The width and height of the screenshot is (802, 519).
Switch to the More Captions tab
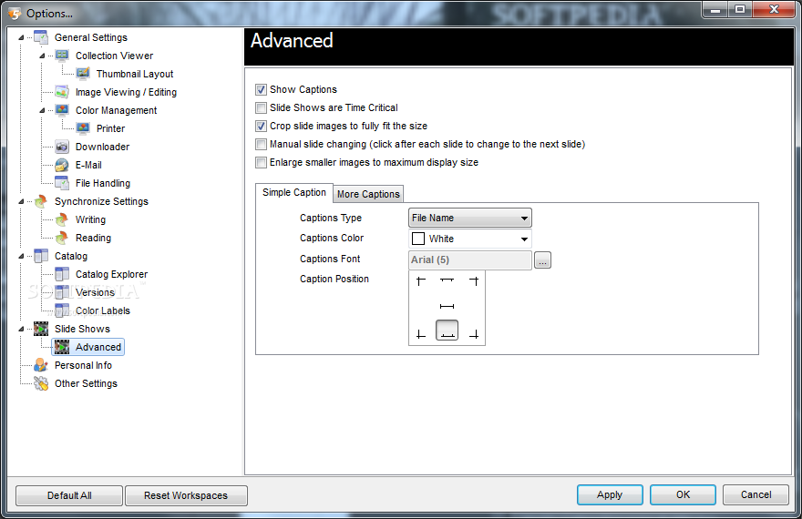(x=368, y=194)
